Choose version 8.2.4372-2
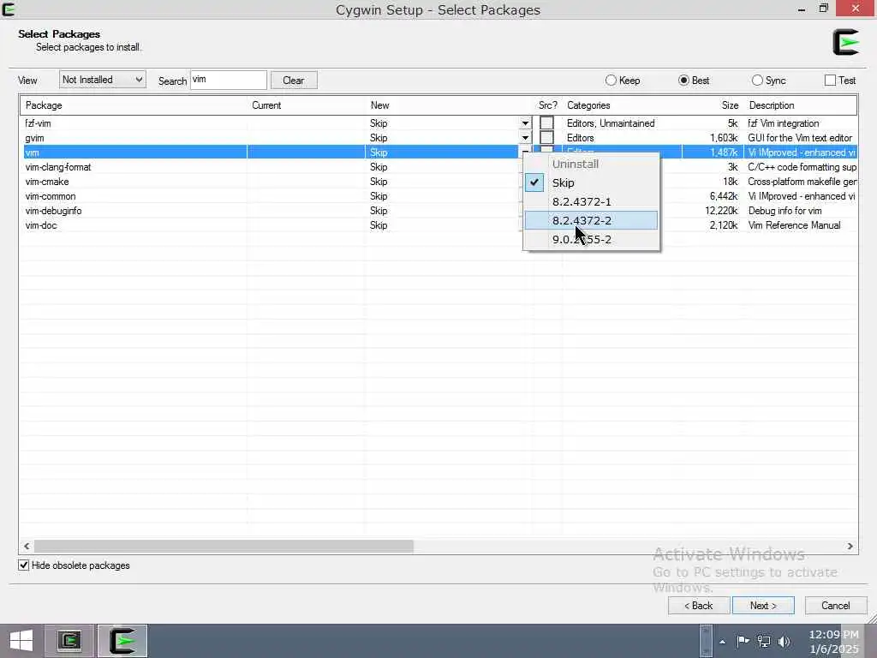877x658 pixels. tap(591, 220)
